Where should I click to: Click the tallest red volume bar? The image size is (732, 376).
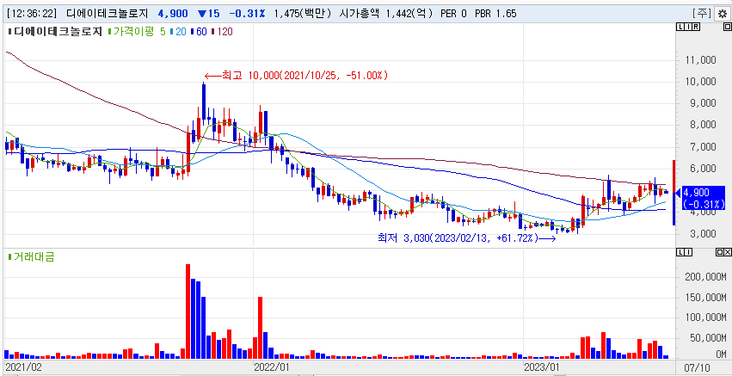tap(188, 311)
